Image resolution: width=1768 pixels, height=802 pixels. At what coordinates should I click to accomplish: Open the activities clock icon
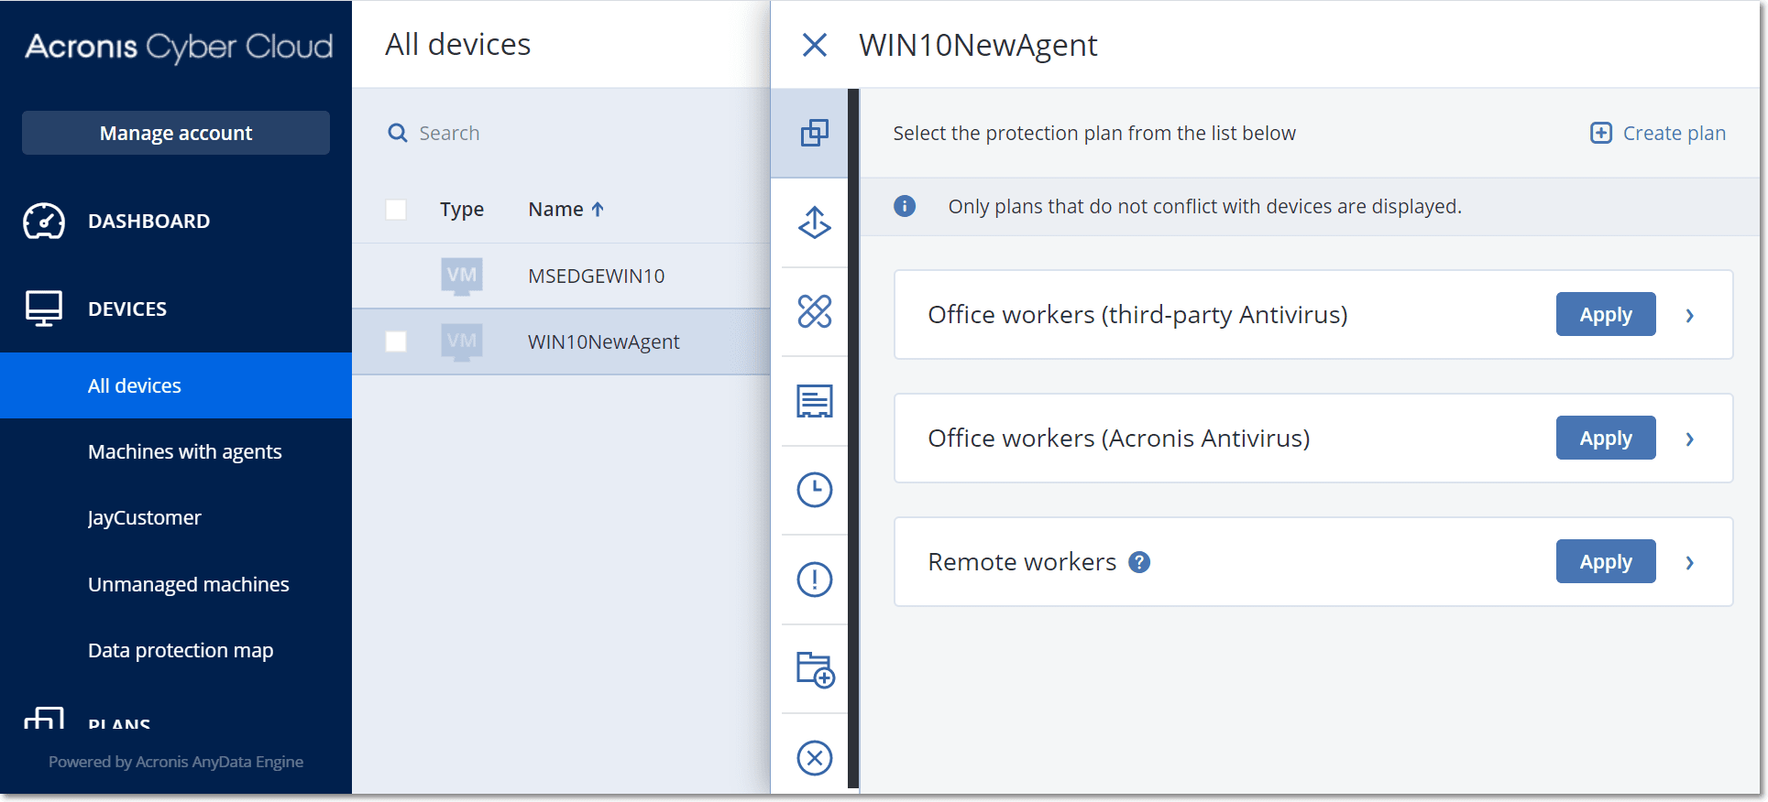coord(814,490)
